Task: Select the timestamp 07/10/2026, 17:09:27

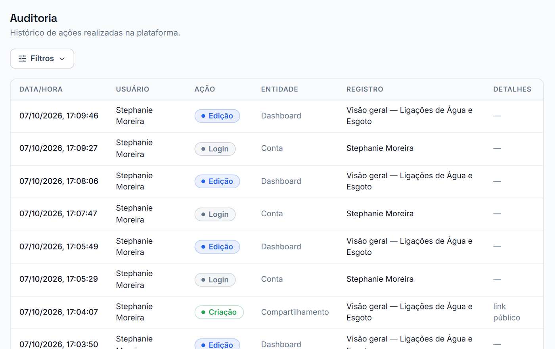Action: click(x=58, y=148)
